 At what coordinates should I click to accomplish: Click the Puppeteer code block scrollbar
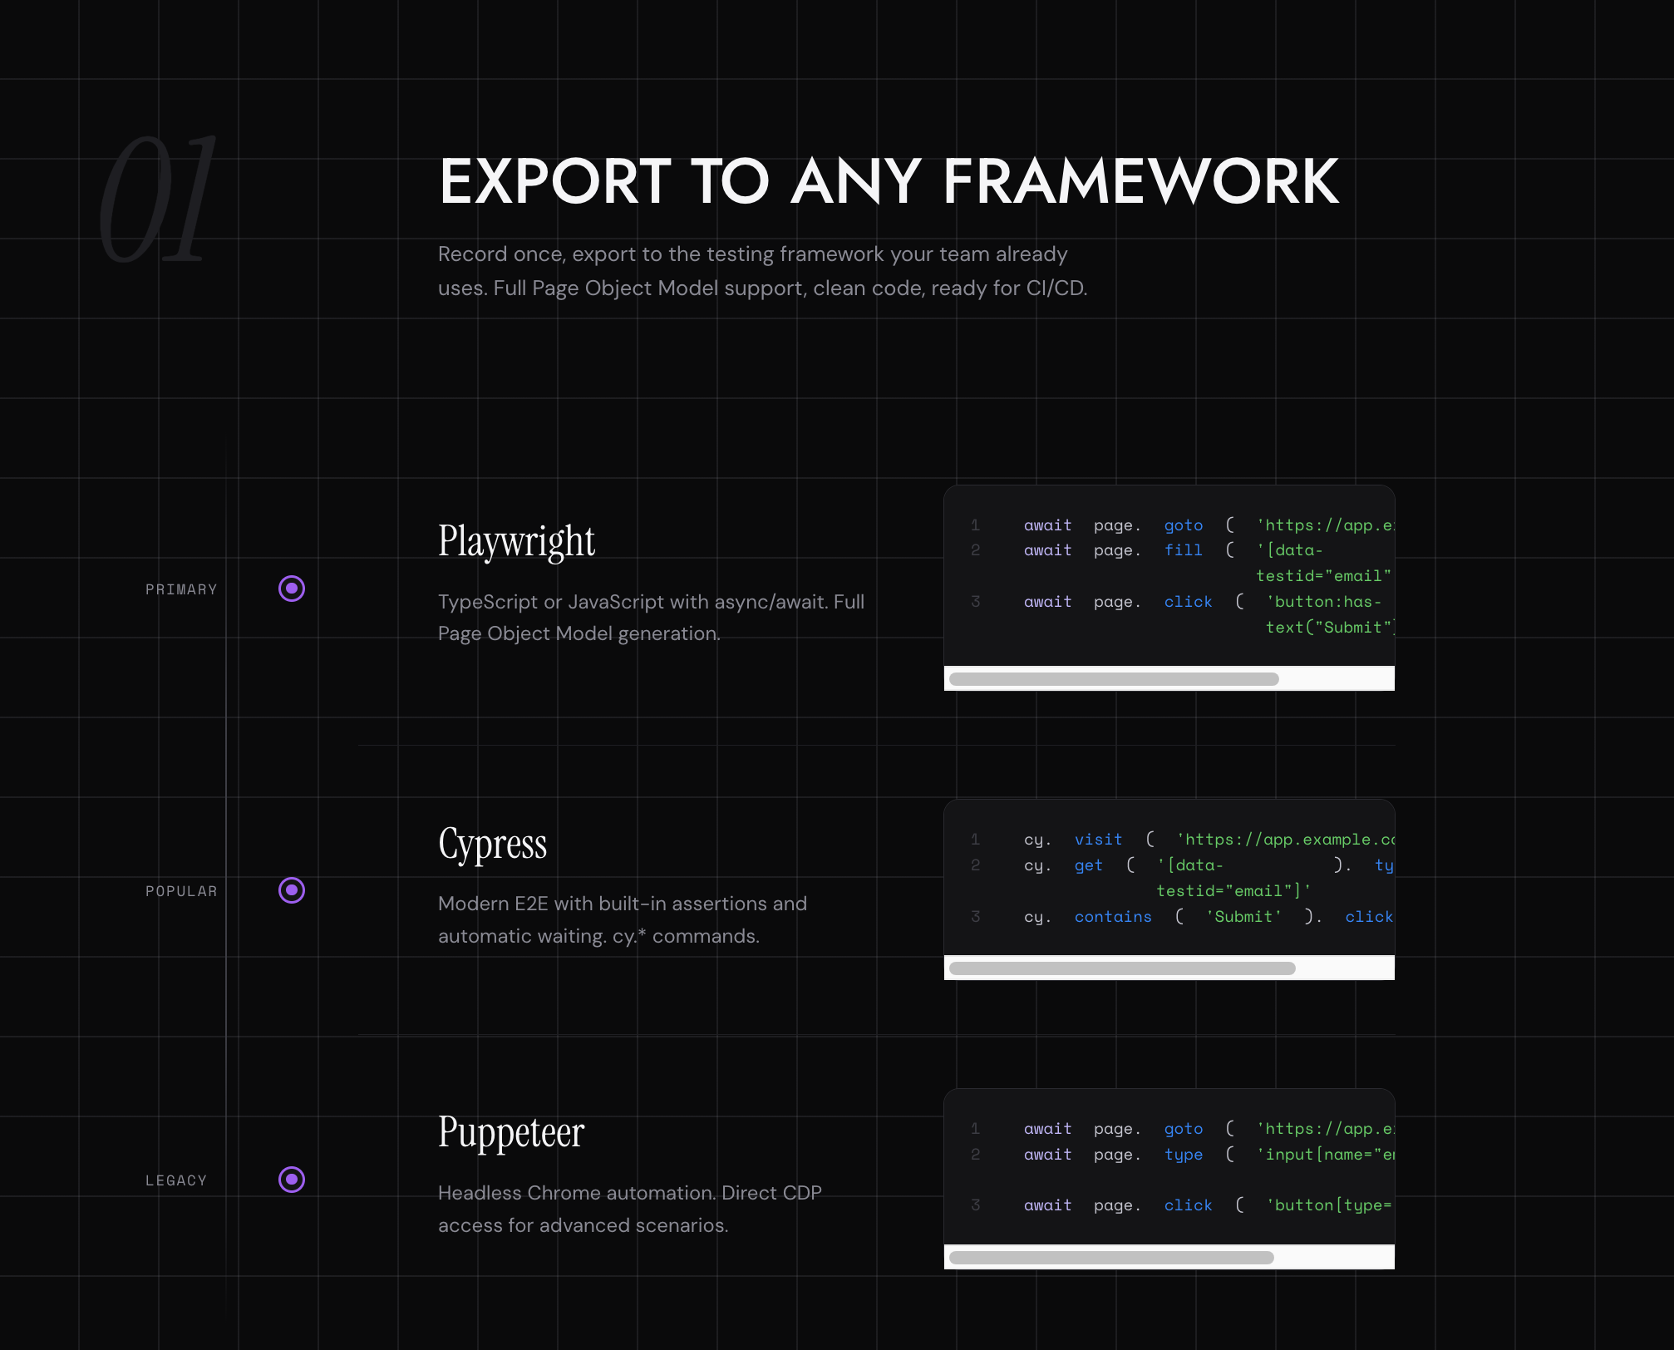(x=1111, y=1258)
